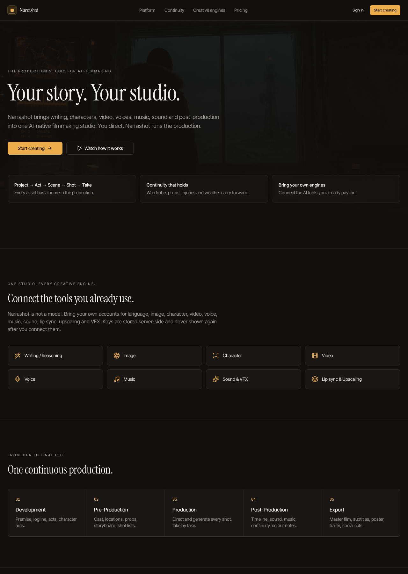The height and width of the screenshot is (574, 408).
Task: Click the Narrashot logo icon
Action: [12, 10]
